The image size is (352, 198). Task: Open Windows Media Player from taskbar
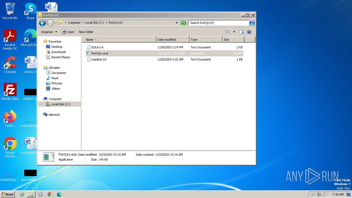tap(40, 194)
